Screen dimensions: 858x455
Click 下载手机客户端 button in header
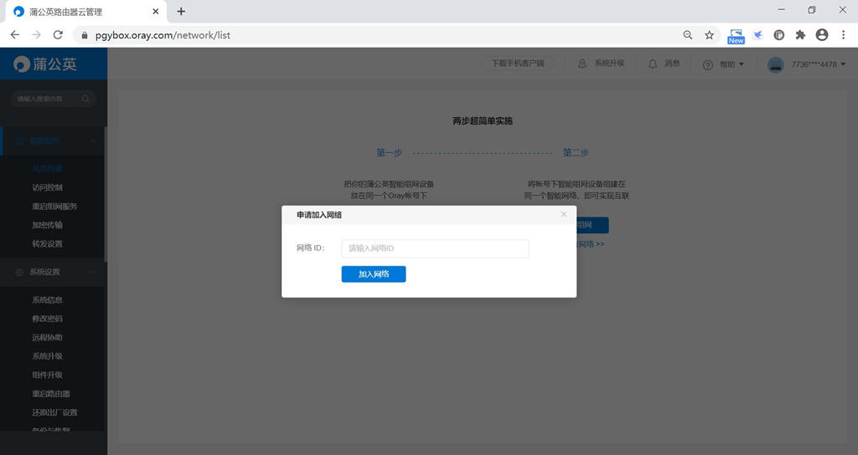point(518,64)
